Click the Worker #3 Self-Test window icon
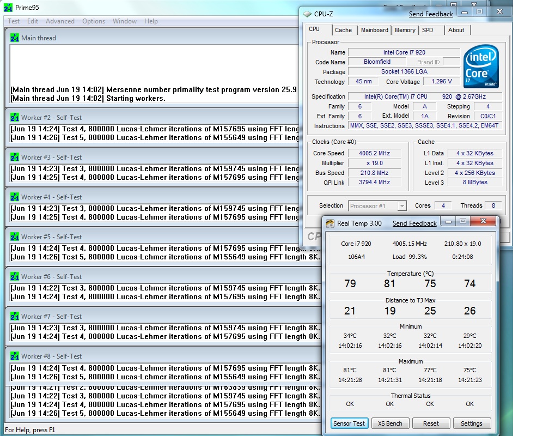The height and width of the screenshot is (436, 549). click(15, 158)
